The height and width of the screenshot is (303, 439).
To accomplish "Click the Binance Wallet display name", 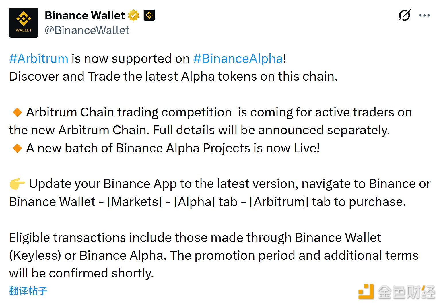I will pyautogui.click(x=85, y=15).
